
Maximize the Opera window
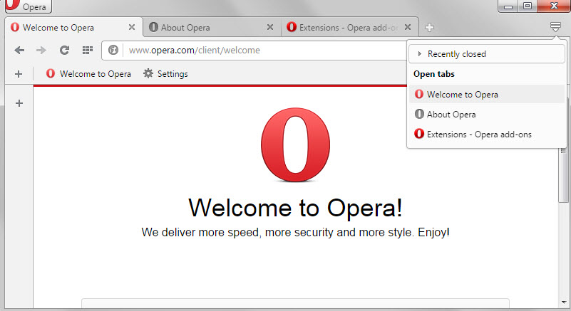pyautogui.click(x=528, y=6)
